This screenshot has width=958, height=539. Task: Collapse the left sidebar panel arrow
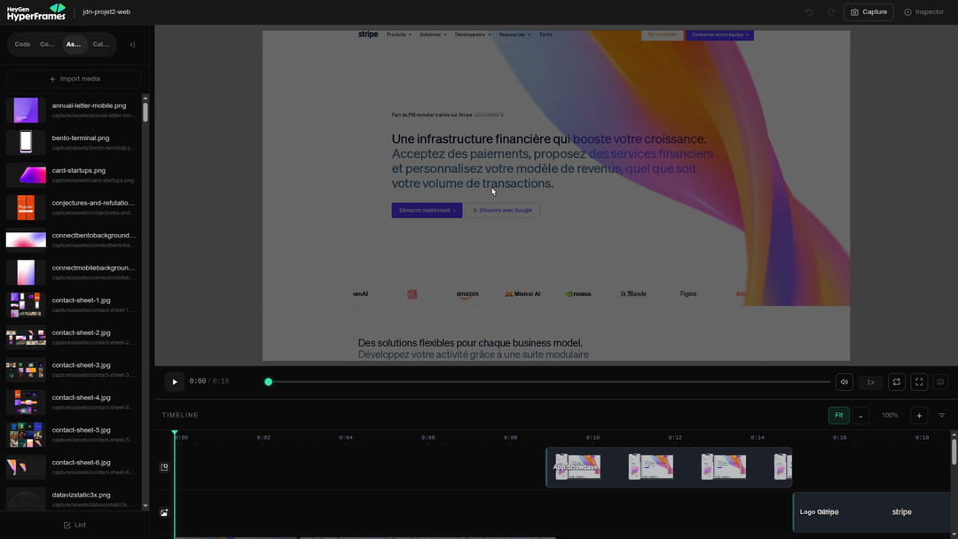tap(132, 44)
